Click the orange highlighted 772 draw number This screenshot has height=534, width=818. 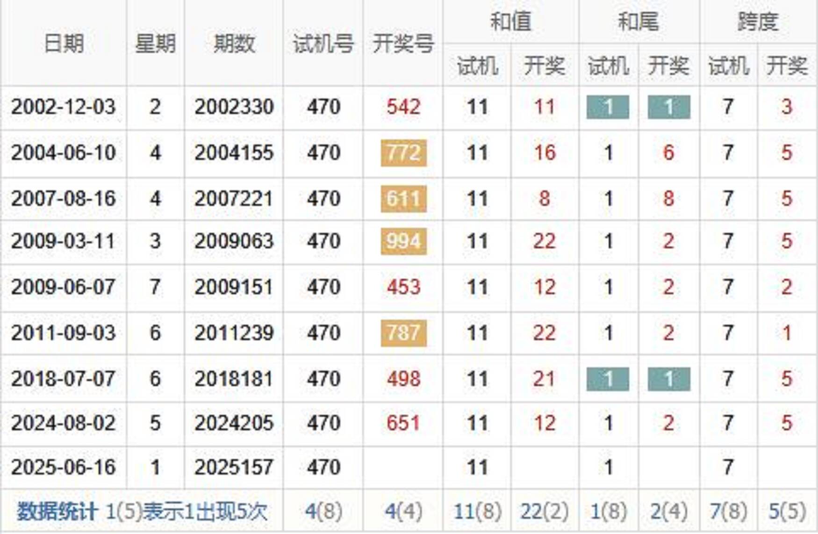coord(403,153)
